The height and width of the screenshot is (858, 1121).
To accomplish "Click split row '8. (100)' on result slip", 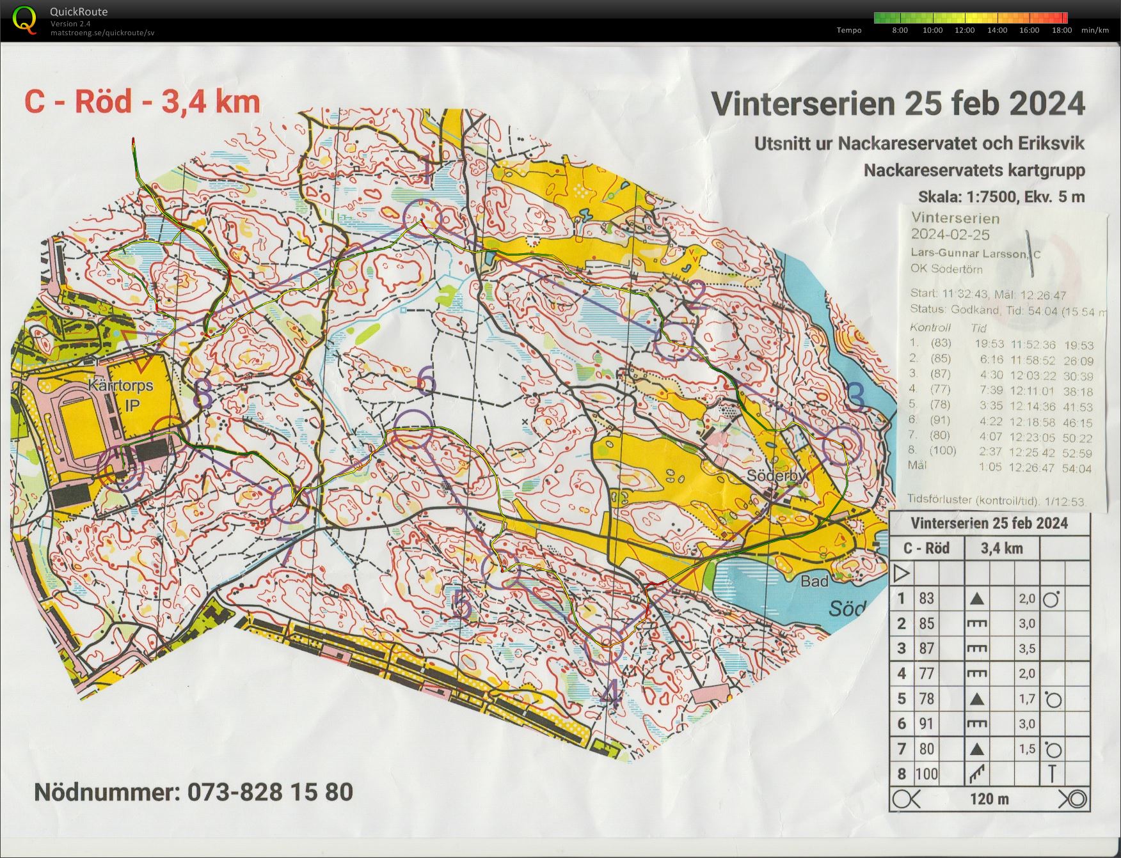I will [x=1001, y=452].
